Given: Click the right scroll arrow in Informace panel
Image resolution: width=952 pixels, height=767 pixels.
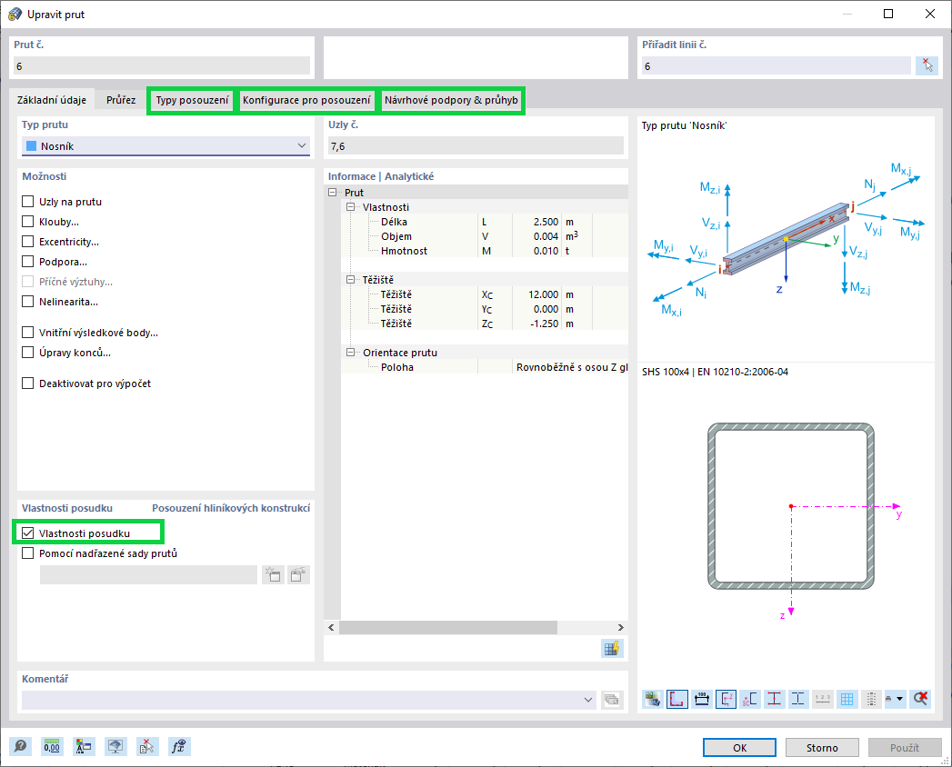Looking at the screenshot, I should 620,627.
